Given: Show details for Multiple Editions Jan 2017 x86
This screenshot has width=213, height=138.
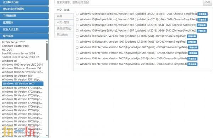Looking at the screenshot, I should [202, 20].
